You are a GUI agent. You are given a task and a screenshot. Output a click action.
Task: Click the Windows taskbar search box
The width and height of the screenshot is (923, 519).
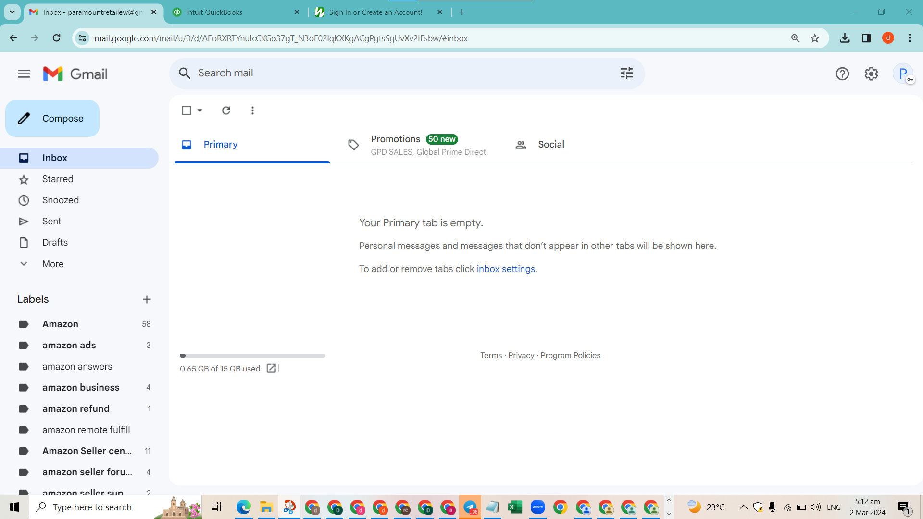(x=115, y=507)
